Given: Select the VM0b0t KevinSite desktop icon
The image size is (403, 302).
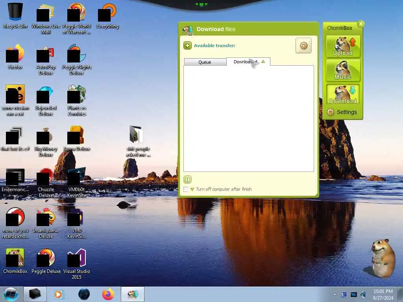Looking at the screenshot, I should click(x=77, y=182).
